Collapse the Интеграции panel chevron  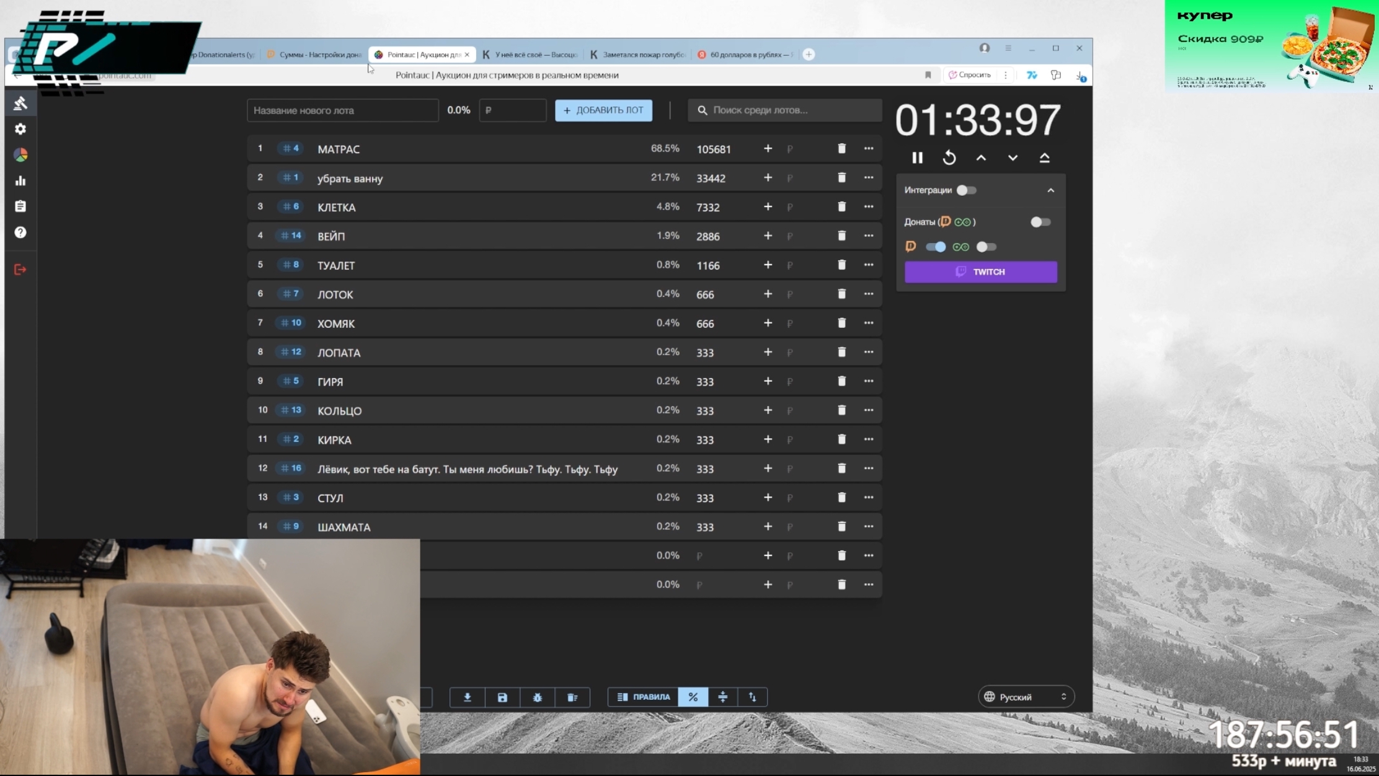[x=1050, y=190]
